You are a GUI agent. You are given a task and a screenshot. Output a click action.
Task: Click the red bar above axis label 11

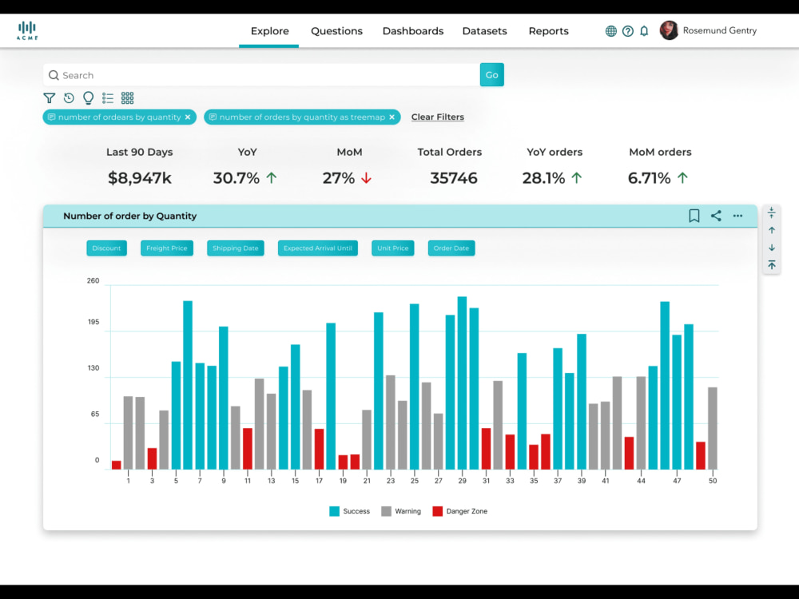point(248,449)
